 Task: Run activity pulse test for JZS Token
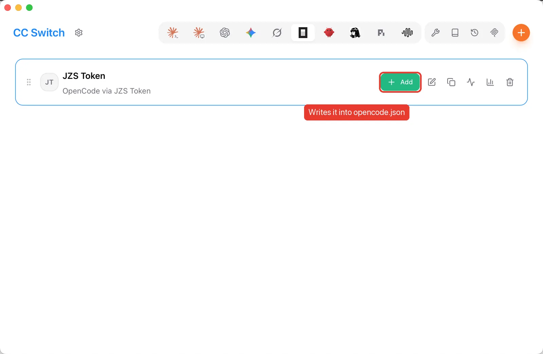(471, 82)
